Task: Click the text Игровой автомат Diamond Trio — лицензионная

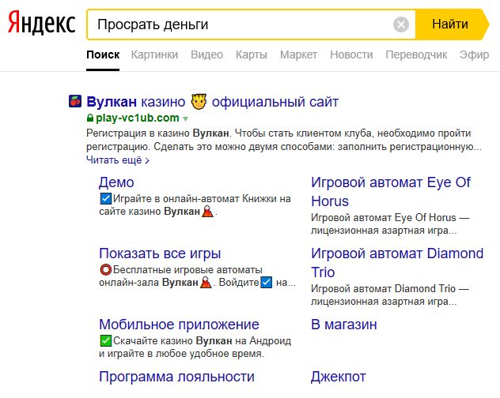Action: click(390, 295)
